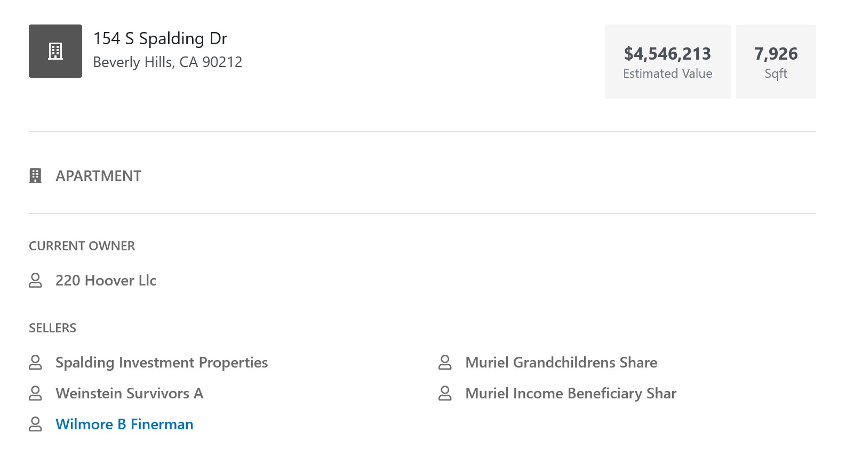
Task: Click the Spalding Investment Properties seller name
Action: click(x=162, y=362)
